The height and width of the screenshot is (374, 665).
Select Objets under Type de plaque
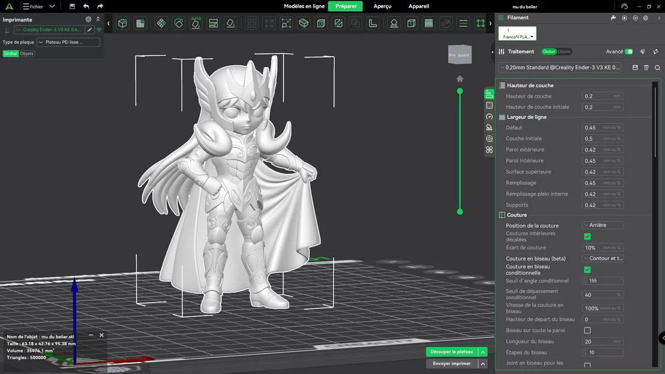point(26,53)
